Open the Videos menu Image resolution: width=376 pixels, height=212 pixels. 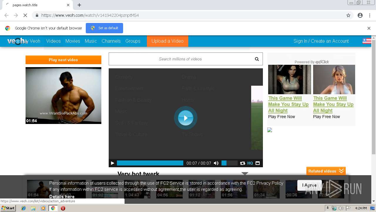53,41
